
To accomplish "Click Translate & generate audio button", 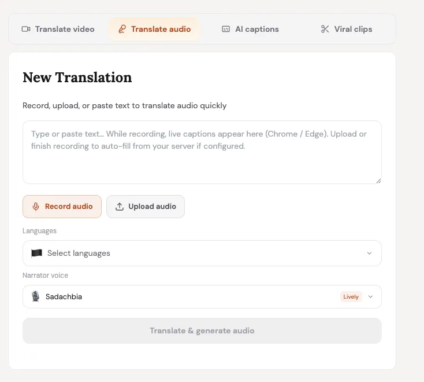I will click(x=202, y=330).
